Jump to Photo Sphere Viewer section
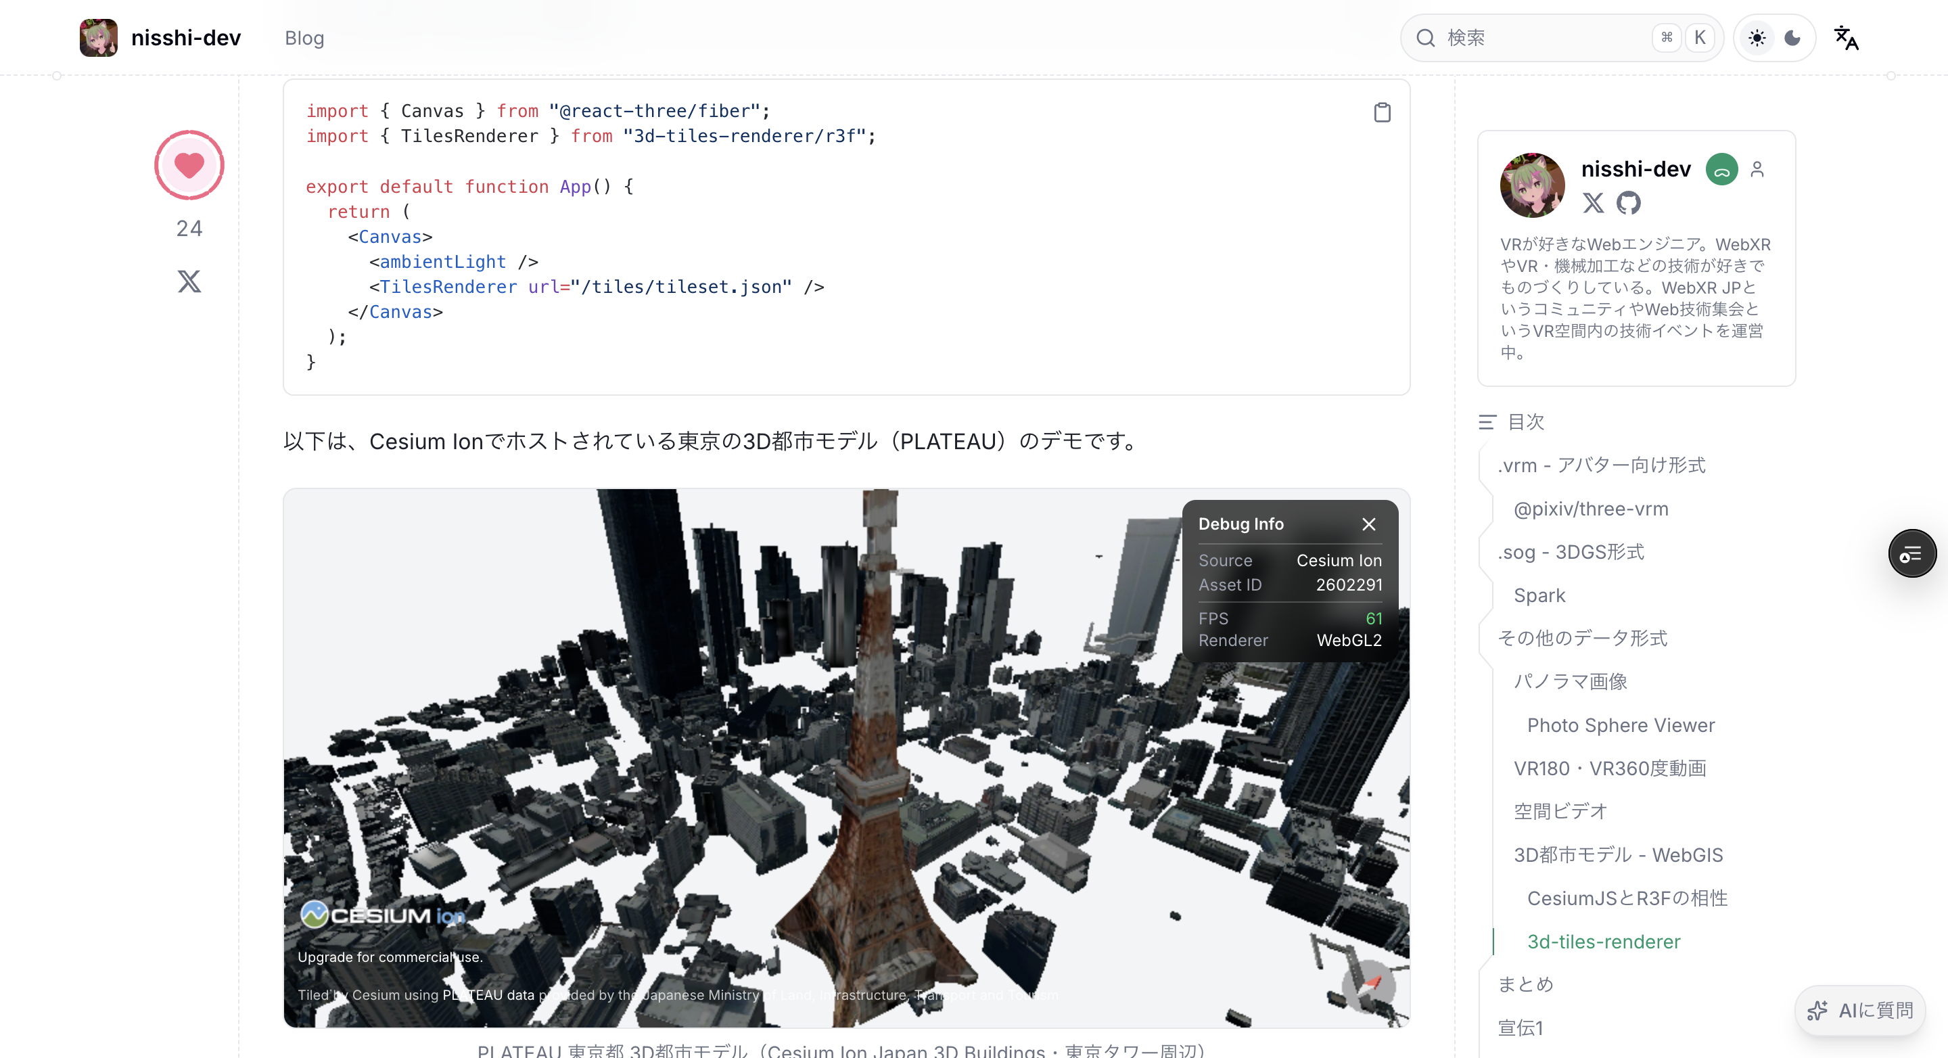 coord(1621,725)
